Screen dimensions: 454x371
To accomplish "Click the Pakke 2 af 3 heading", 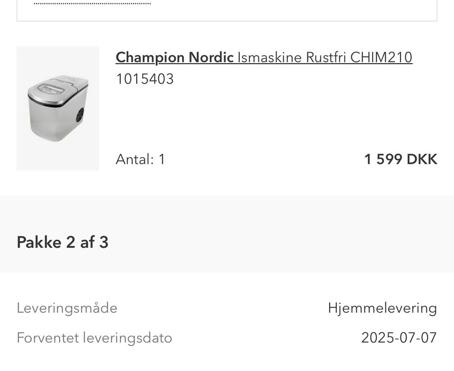I will pyautogui.click(x=62, y=242).
